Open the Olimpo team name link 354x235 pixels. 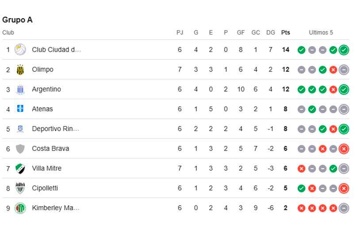42,69
